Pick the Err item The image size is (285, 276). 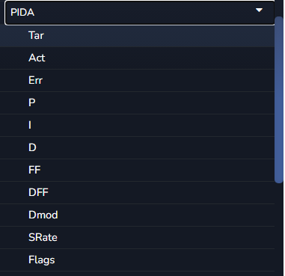(137, 81)
